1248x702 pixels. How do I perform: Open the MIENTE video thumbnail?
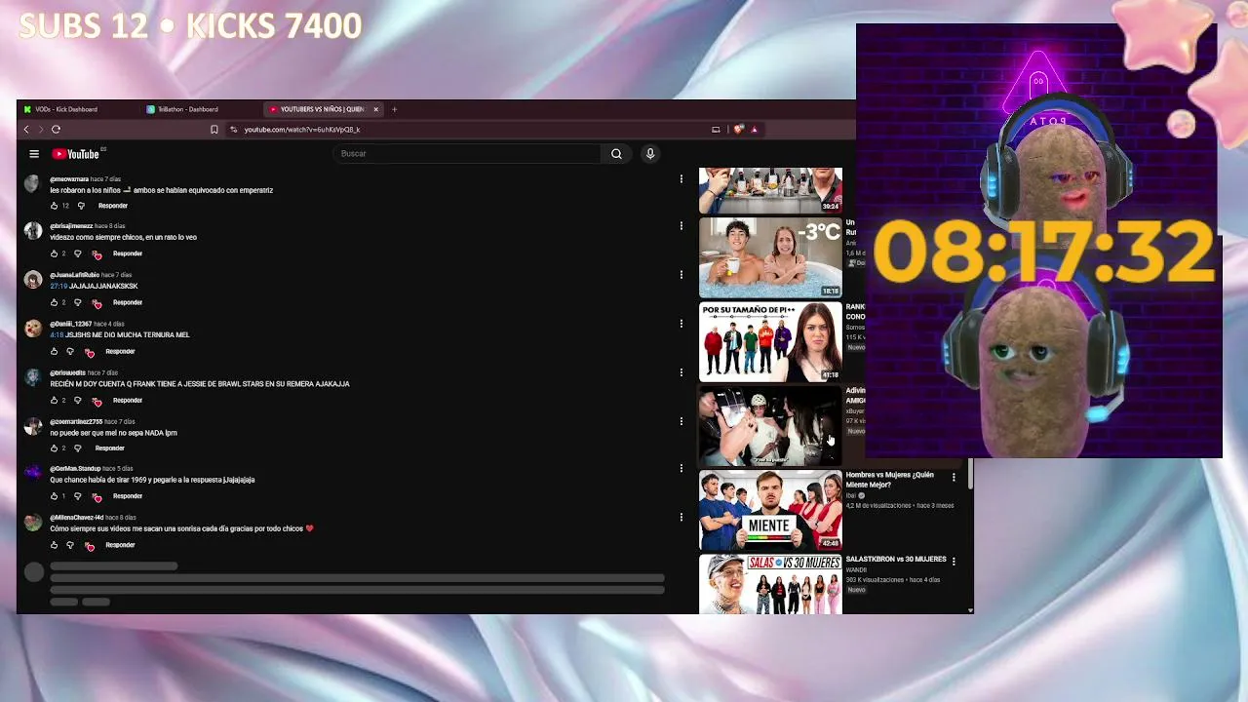[x=770, y=510]
